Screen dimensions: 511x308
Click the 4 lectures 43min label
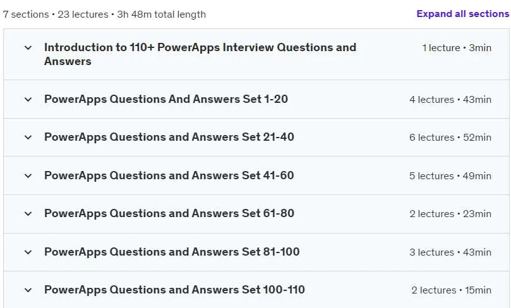click(450, 100)
